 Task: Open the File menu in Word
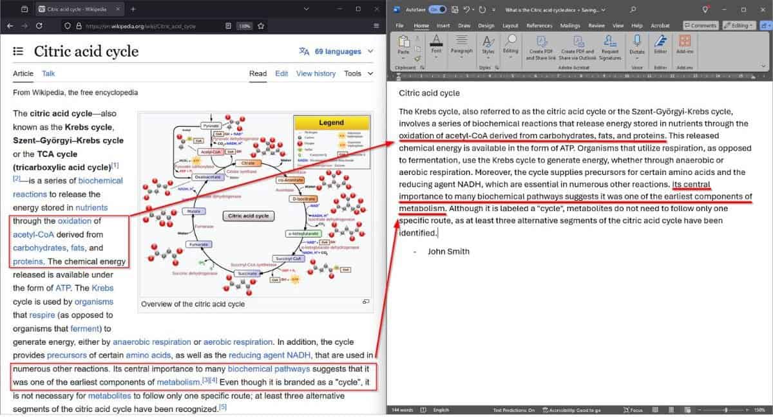click(x=399, y=26)
